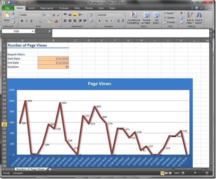
Task: Click the Decrease Indent icon
Action: tap(80, 21)
